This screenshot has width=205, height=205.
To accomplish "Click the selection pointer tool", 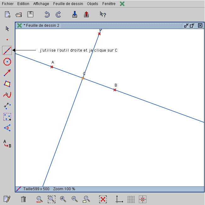I will [x=7, y=29].
